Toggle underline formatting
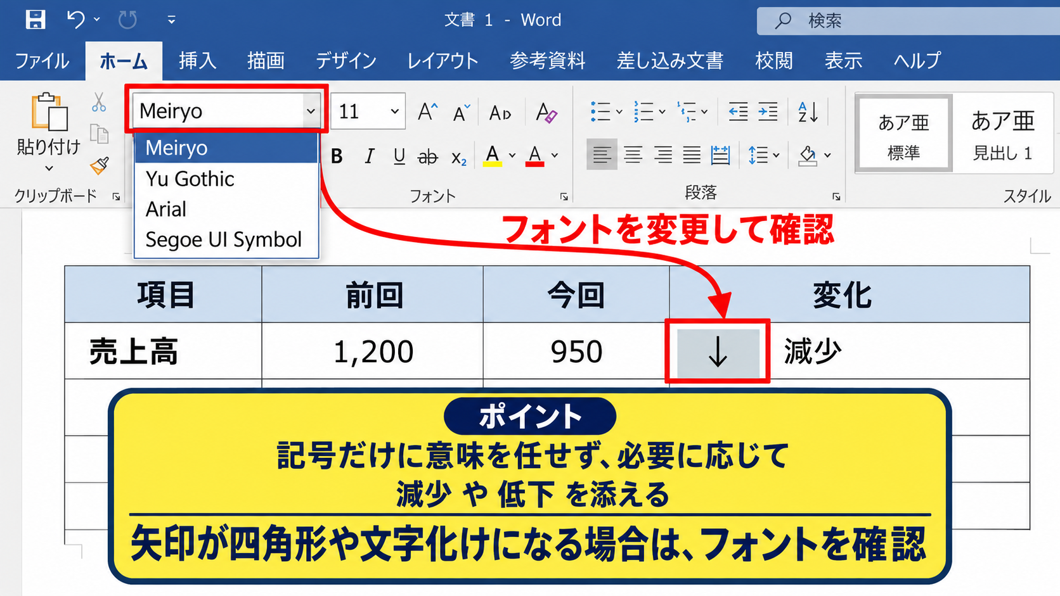The height and width of the screenshot is (596, 1060). (399, 156)
